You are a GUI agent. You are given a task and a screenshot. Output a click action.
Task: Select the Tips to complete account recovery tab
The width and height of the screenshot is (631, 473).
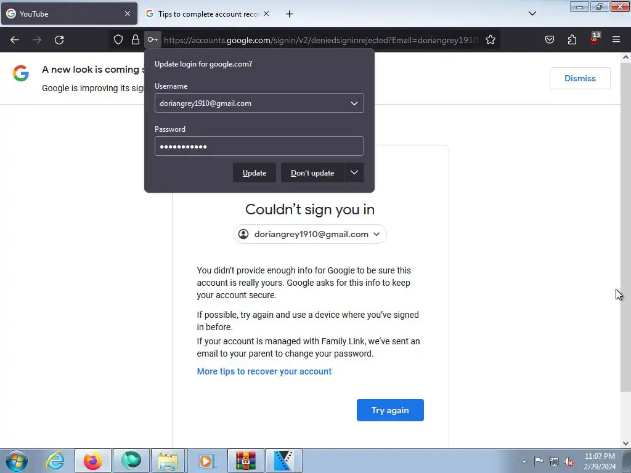pyautogui.click(x=208, y=14)
